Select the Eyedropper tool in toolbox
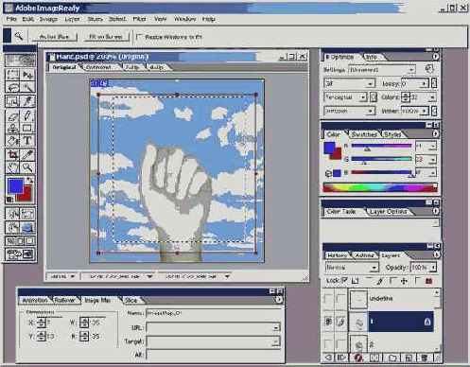The width and height of the screenshot is (470, 367). [x=27, y=155]
